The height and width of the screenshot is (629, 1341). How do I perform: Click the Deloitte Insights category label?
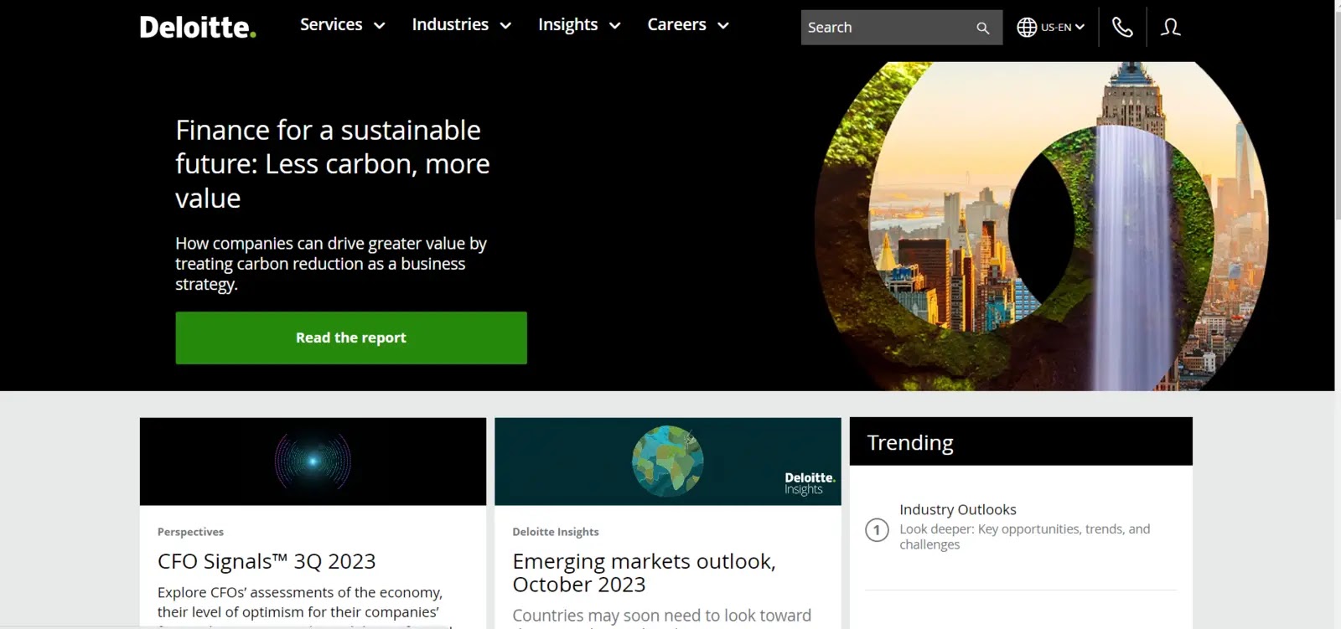click(x=556, y=532)
